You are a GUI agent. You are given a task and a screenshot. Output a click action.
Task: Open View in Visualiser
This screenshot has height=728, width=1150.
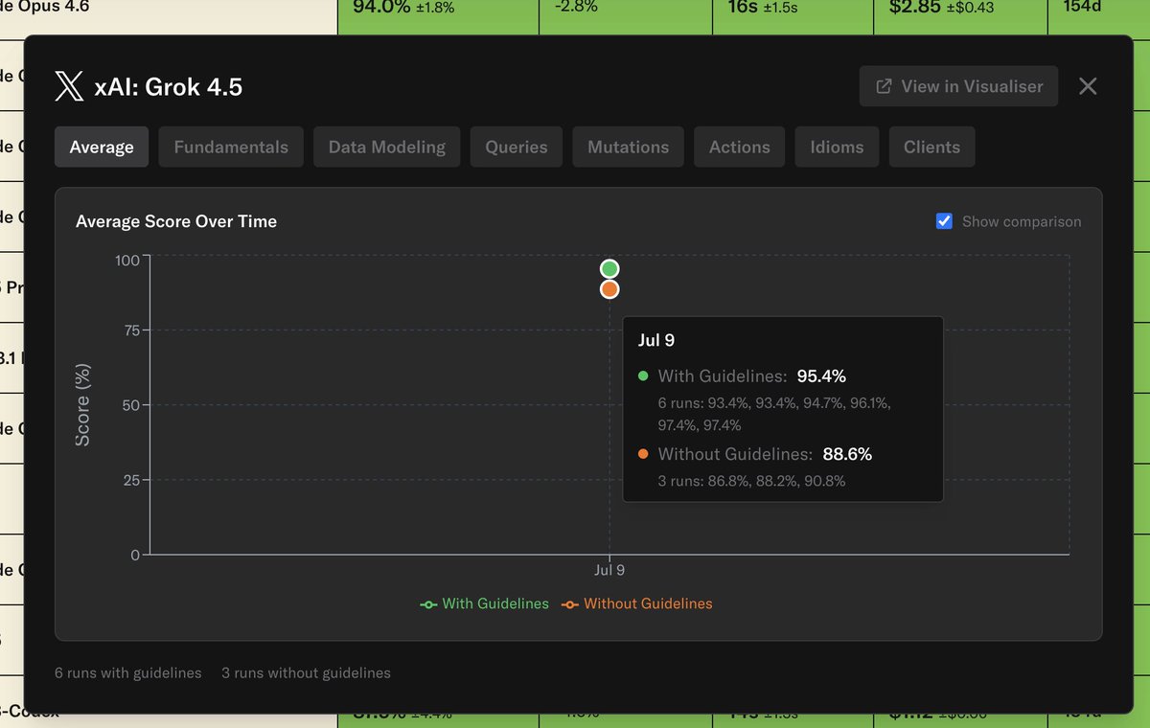[x=958, y=86]
